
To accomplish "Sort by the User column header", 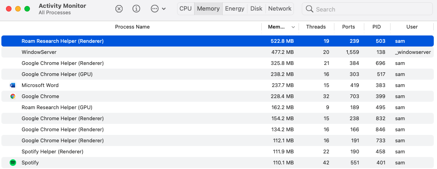I will pyautogui.click(x=412, y=27).
